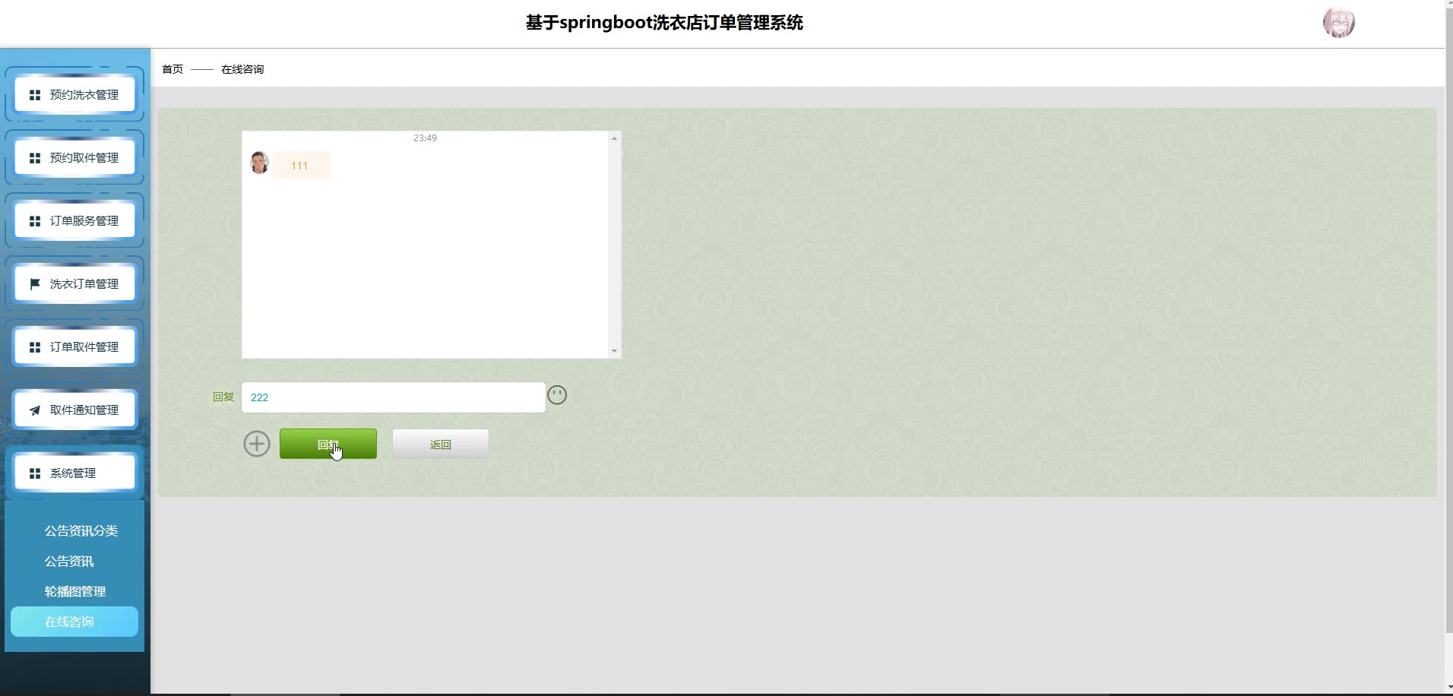Select the 在线咨询 submenu item

pos(74,622)
